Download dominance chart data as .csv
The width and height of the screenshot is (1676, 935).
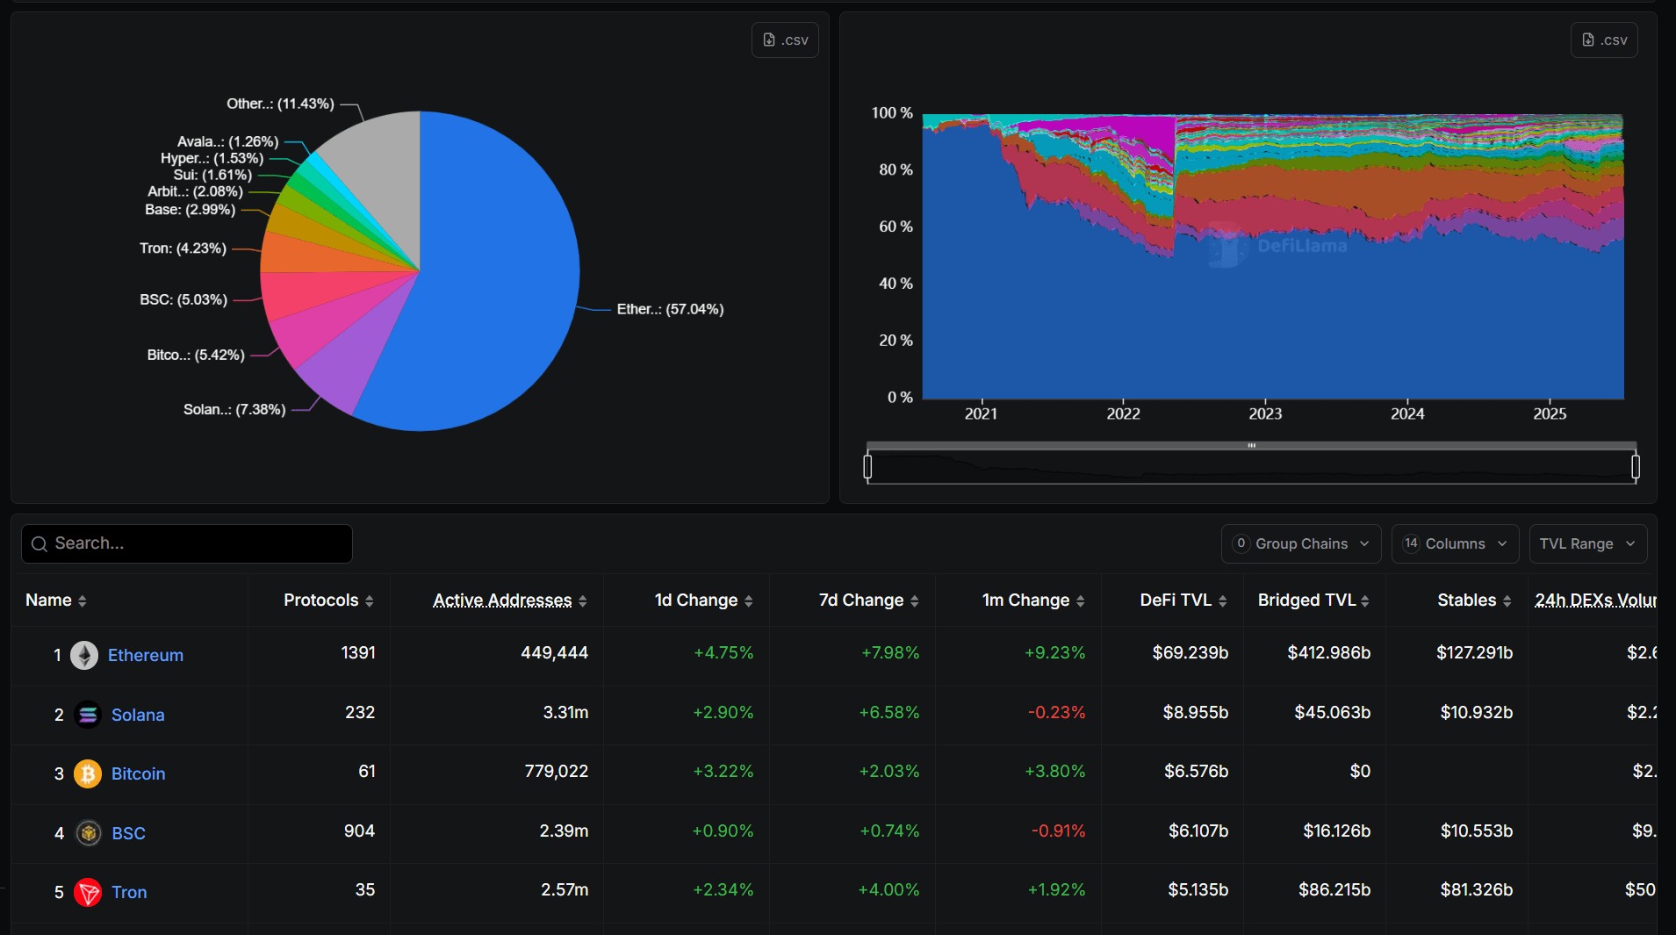[1604, 40]
